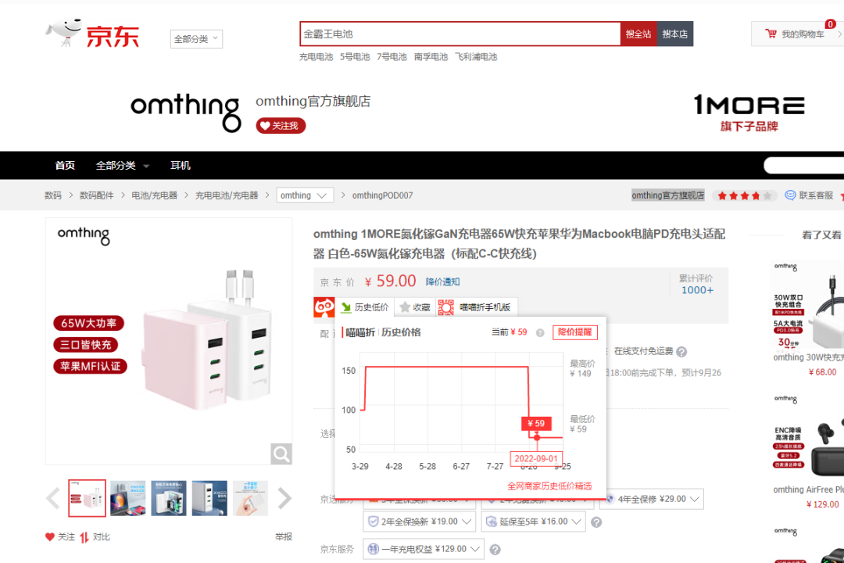Viewport: 844px width, 563px height.
Task: Select the ¥59 marker on price history chart
Action: click(x=535, y=424)
